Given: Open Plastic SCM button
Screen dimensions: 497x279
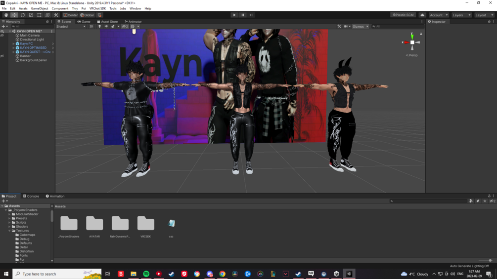Looking at the screenshot, I should [x=403, y=15].
